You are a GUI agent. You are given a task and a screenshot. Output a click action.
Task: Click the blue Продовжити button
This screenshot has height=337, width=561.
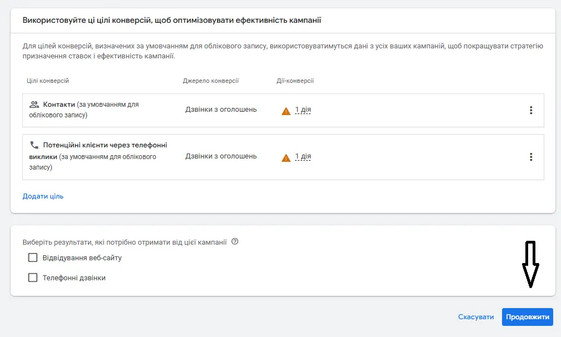(527, 317)
